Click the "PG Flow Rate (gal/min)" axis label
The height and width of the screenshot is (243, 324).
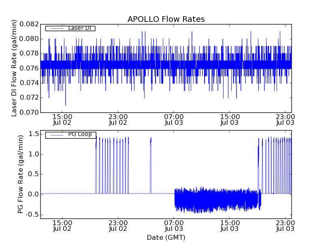click(21, 175)
